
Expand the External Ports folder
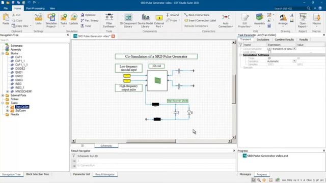pos(3,95)
